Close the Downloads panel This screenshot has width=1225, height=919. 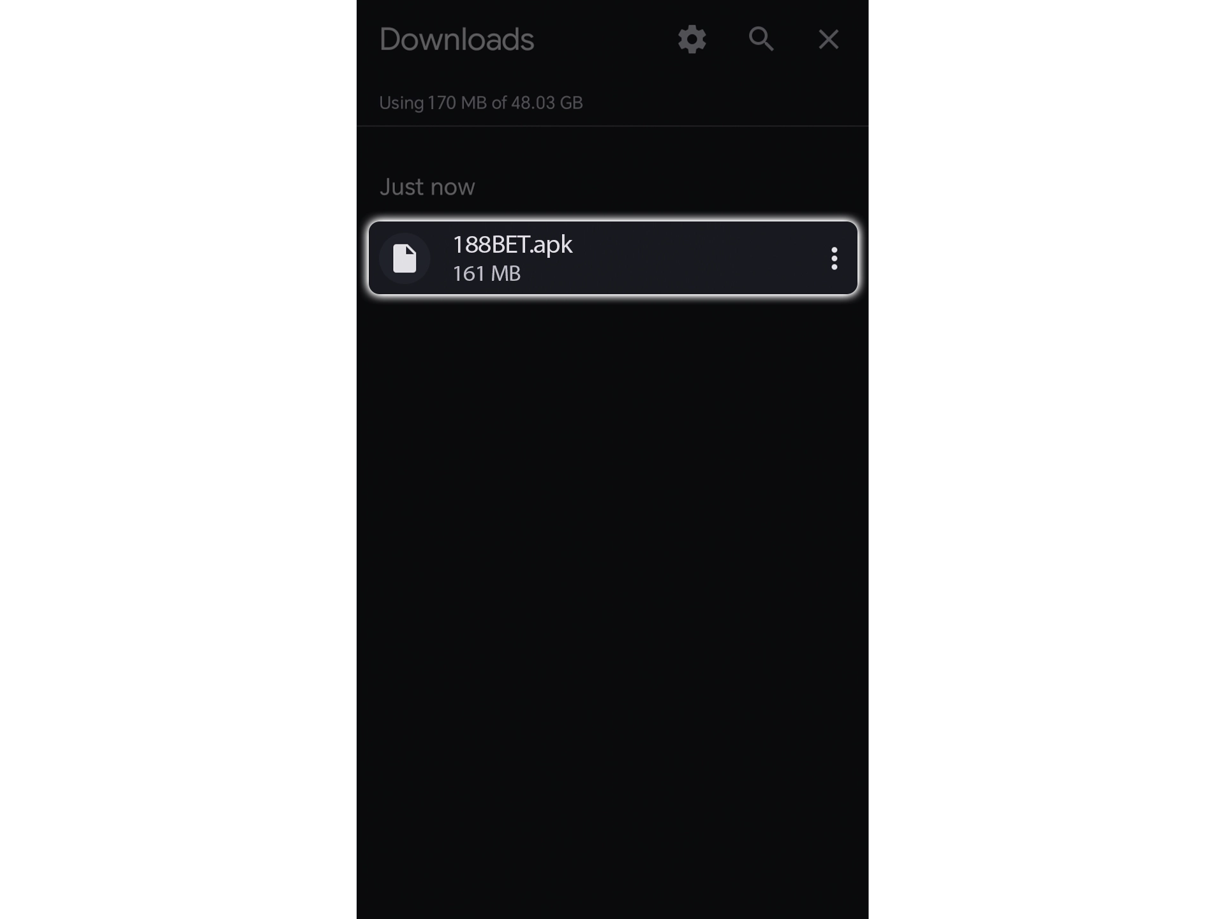[829, 39]
